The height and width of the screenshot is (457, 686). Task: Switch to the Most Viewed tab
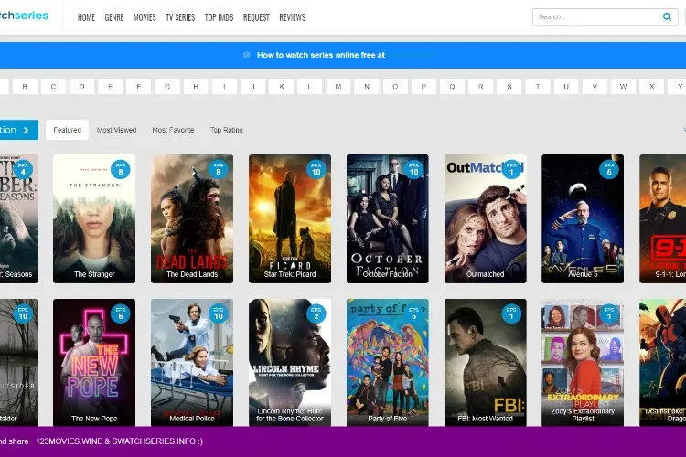(116, 130)
